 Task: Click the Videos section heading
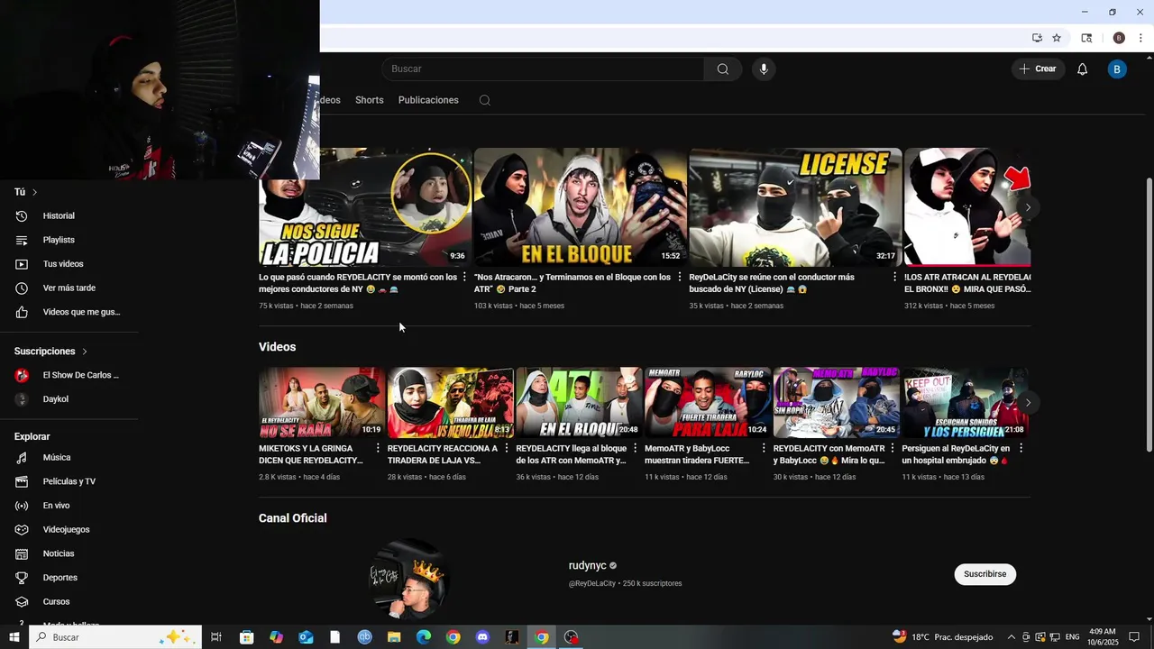[x=278, y=347]
